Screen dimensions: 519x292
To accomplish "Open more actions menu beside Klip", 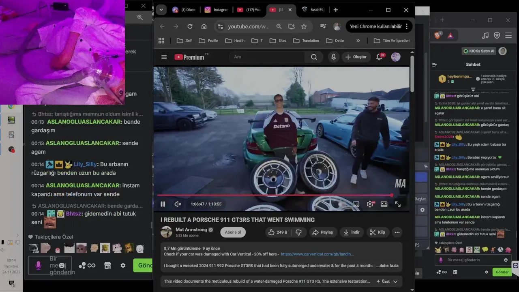I will coord(397,232).
